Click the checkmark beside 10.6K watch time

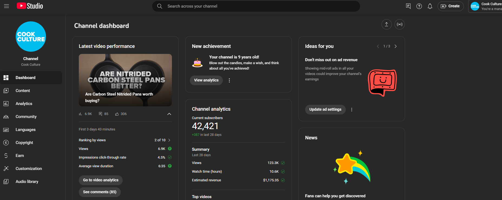coord(283,172)
